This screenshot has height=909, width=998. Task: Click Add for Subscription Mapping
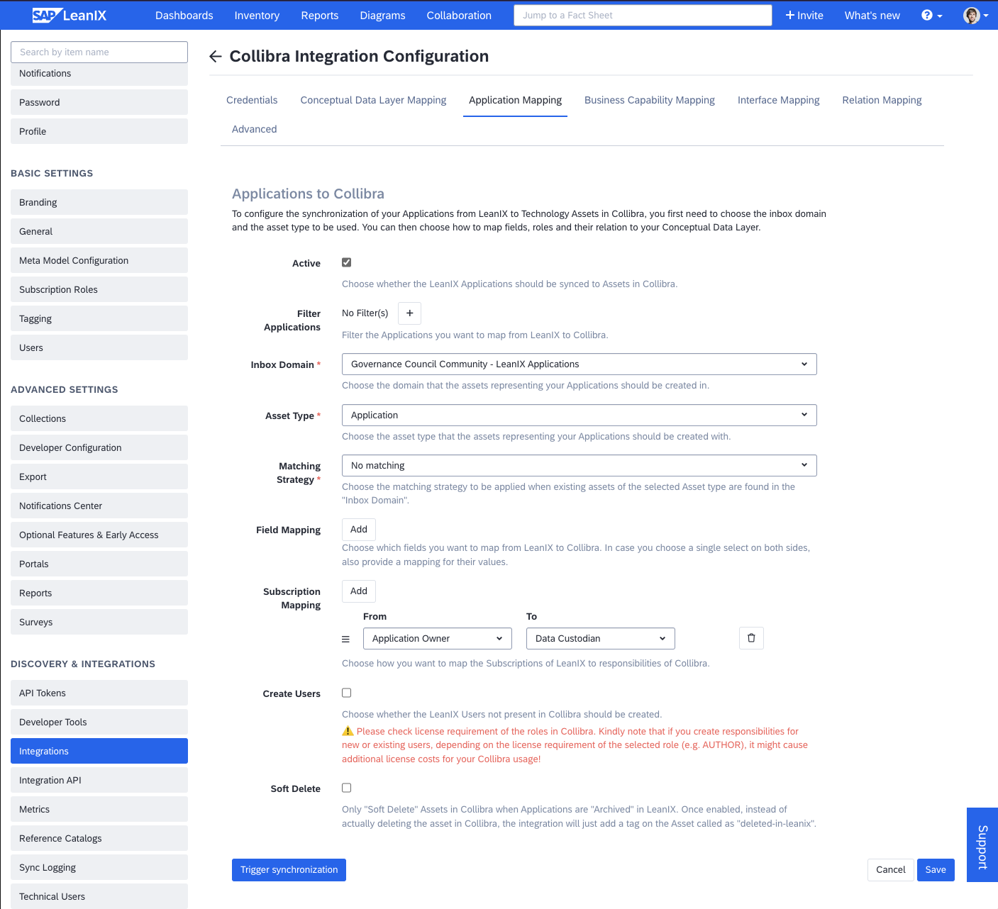359,591
